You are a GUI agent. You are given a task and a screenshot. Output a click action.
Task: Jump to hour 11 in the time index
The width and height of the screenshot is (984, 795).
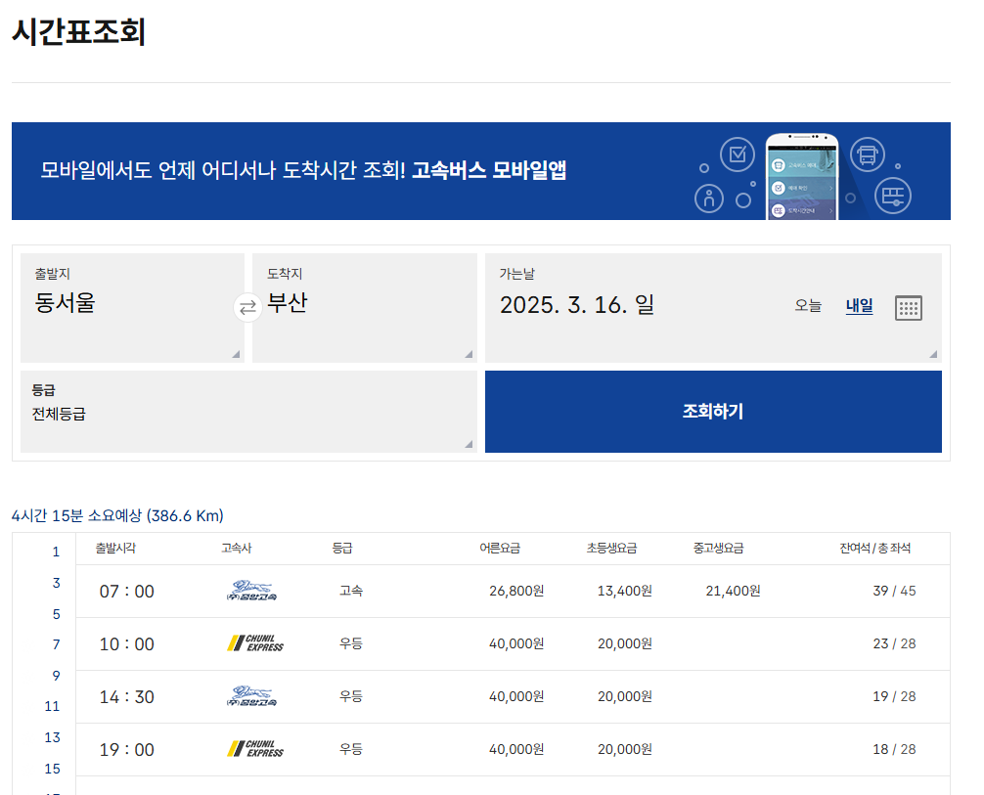click(x=52, y=707)
